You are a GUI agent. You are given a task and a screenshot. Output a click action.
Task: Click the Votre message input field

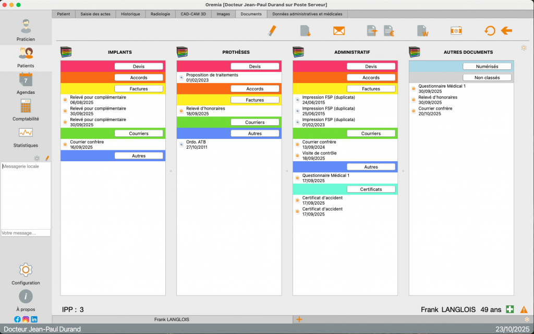click(26, 233)
